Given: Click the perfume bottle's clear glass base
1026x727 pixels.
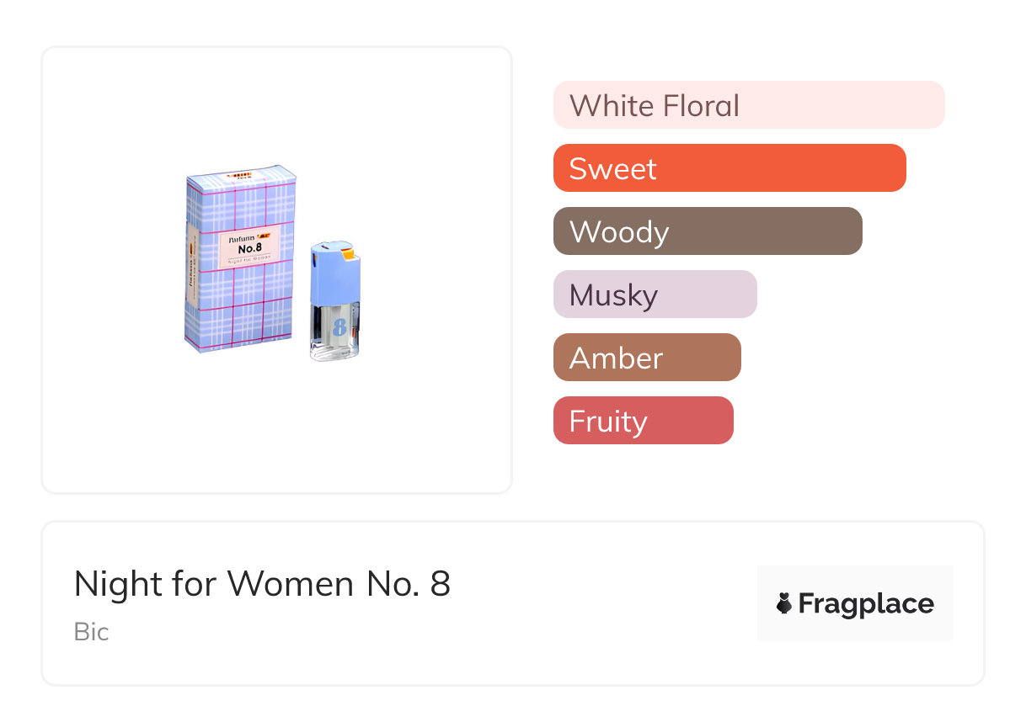Looking at the screenshot, I should (334, 349).
